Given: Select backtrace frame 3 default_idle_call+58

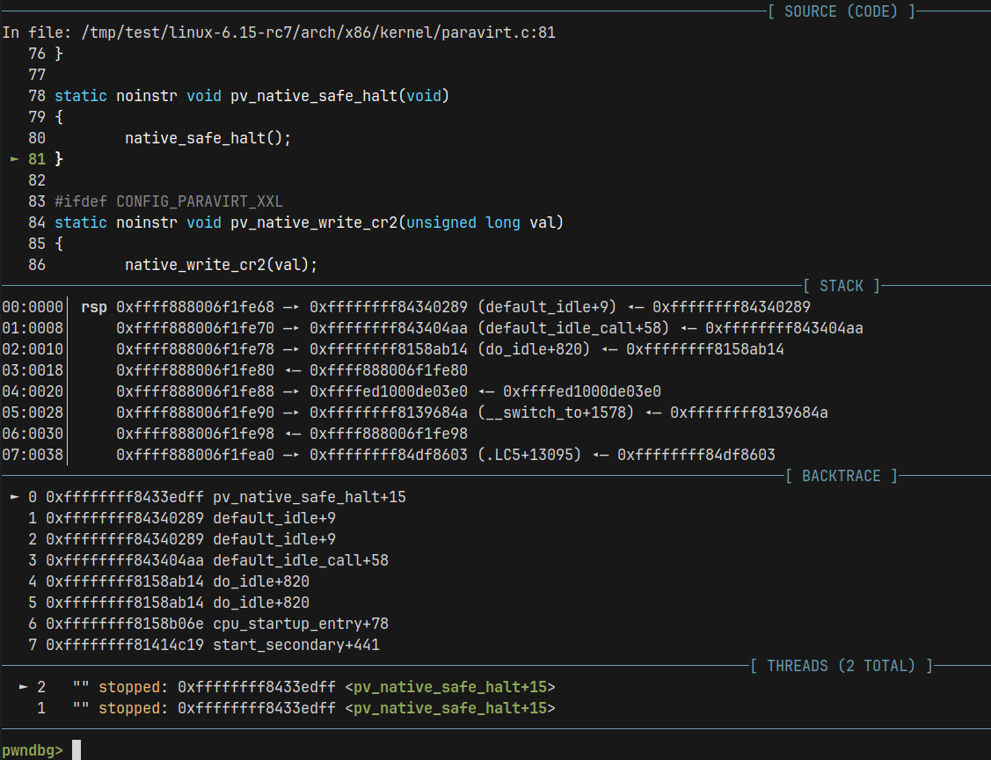Looking at the screenshot, I should coord(300,560).
